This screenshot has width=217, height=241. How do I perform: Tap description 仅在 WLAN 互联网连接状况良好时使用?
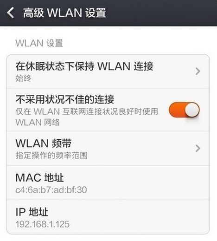(87, 111)
